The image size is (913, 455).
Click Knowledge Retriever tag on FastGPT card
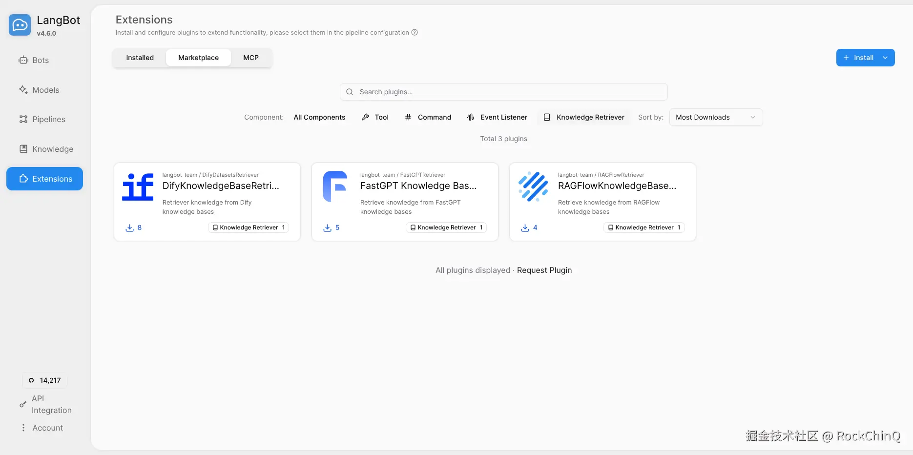pyautogui.click(x=446, y=227)
